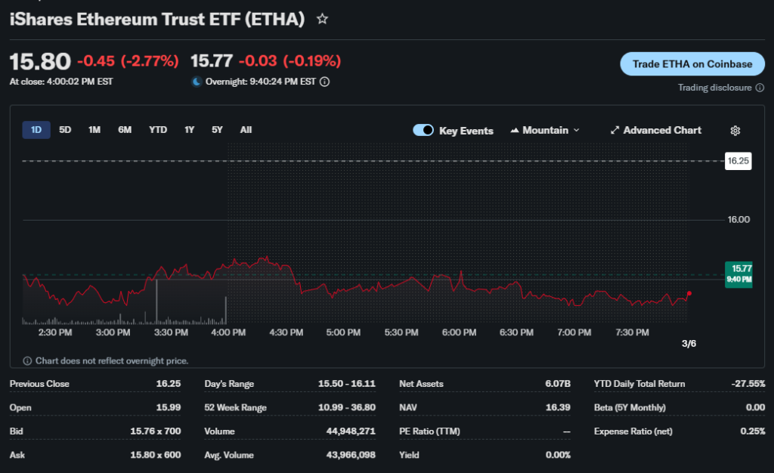Select the 1D time range tab
Image resolution: width=774 pixels, height=473 pixels.
pos(36,130)
